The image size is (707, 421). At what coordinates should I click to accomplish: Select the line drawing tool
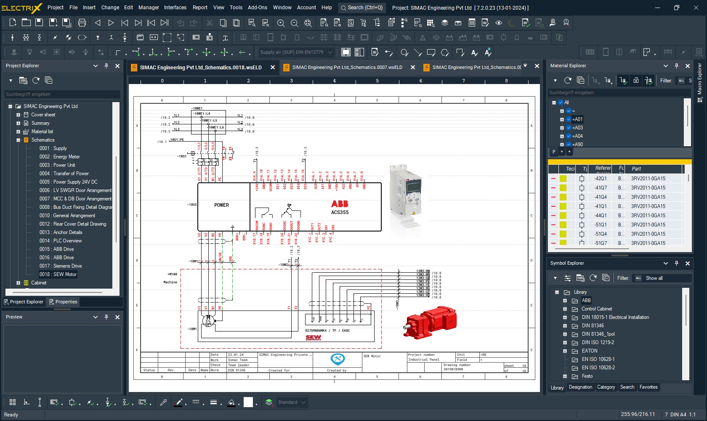[x=417, y=53]
